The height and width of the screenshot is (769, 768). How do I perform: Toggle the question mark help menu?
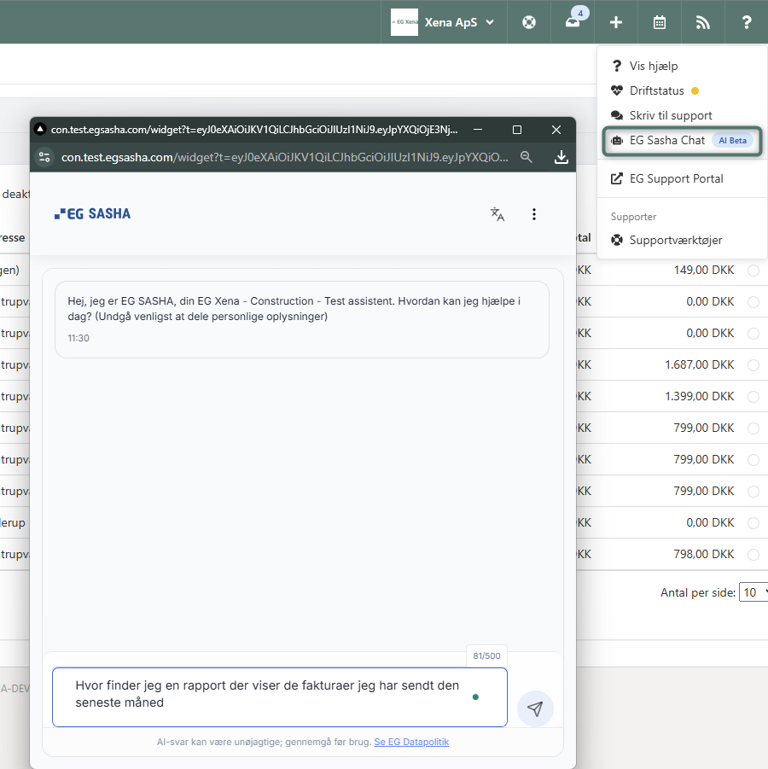click(x=746, y=22)
